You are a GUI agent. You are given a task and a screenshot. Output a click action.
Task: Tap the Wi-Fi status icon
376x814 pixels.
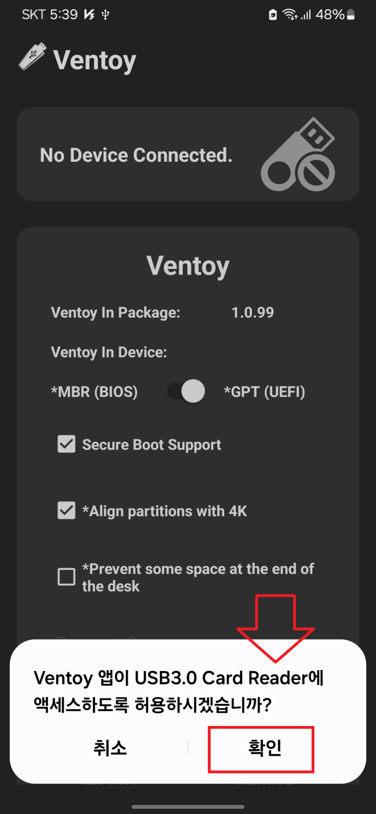coord(290,15)
